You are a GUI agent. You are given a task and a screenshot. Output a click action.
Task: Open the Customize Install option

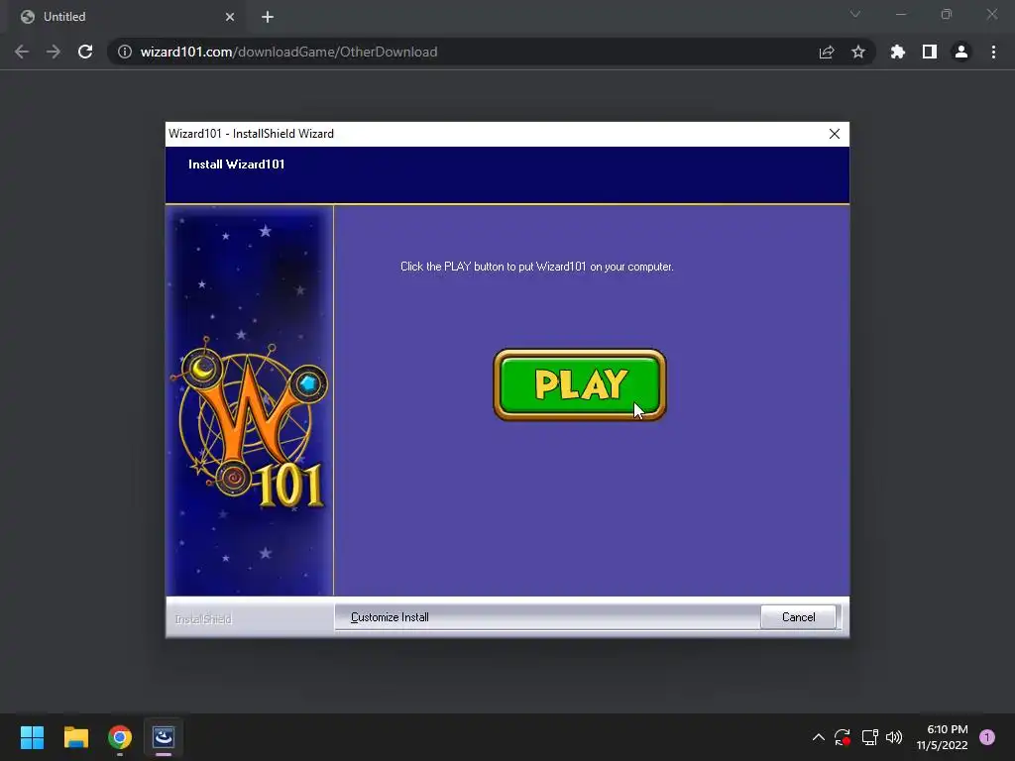click(390, 617)
